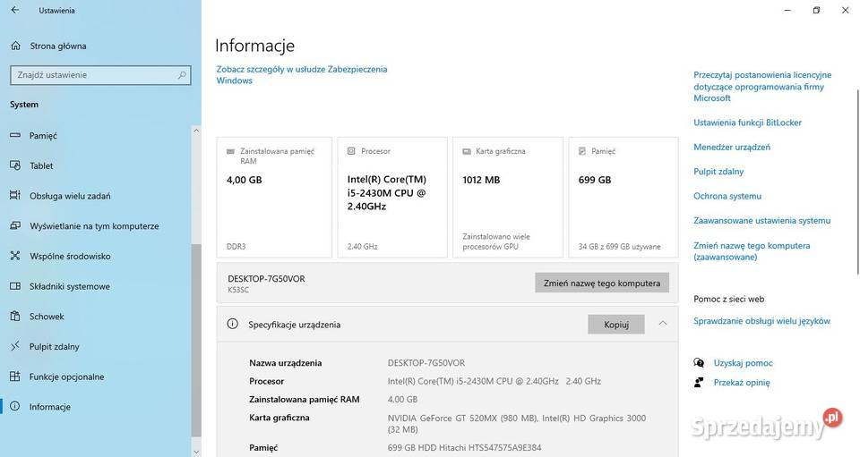Click the RAM chip icon on memory card
Image resolution: width=860 pixels, height=457 pixels.
(230, 151)
